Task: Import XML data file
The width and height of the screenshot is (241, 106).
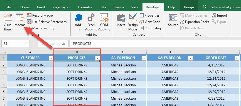Action: click(219, 15)
